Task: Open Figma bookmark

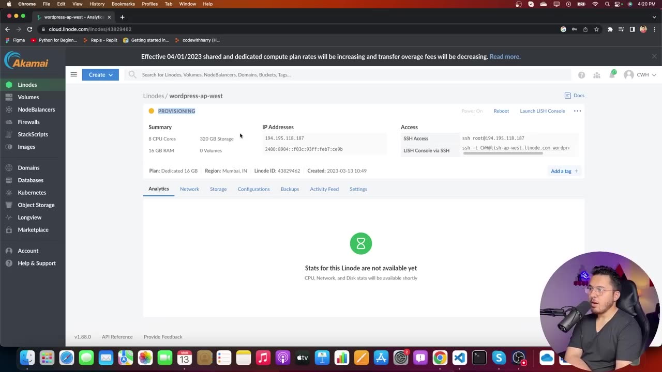Action: [x=15, y=40]
